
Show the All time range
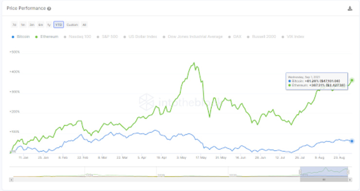[x=84, y=24]
